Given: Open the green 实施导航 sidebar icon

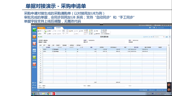Looking at the screenshot, I should tap(34, 57).
